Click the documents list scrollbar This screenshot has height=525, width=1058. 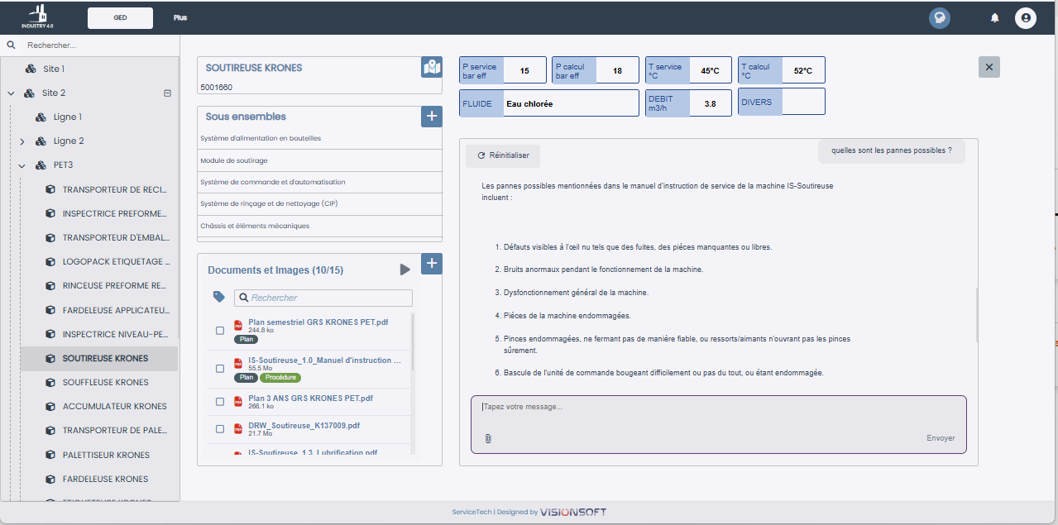[x=413, y=341]
